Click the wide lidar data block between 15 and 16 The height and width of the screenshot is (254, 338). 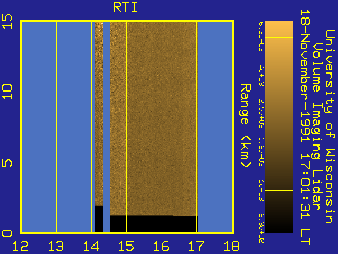(144, 119)
